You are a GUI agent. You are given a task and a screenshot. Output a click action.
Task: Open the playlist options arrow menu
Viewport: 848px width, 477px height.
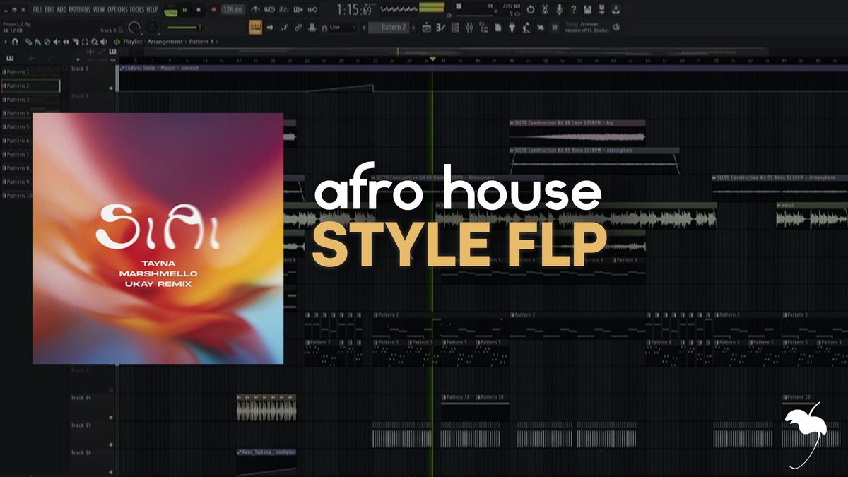click(x=6, y=42)
